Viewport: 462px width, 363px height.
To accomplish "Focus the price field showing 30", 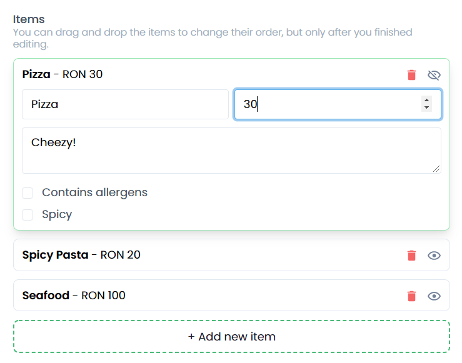I will (x=325, y=104).
